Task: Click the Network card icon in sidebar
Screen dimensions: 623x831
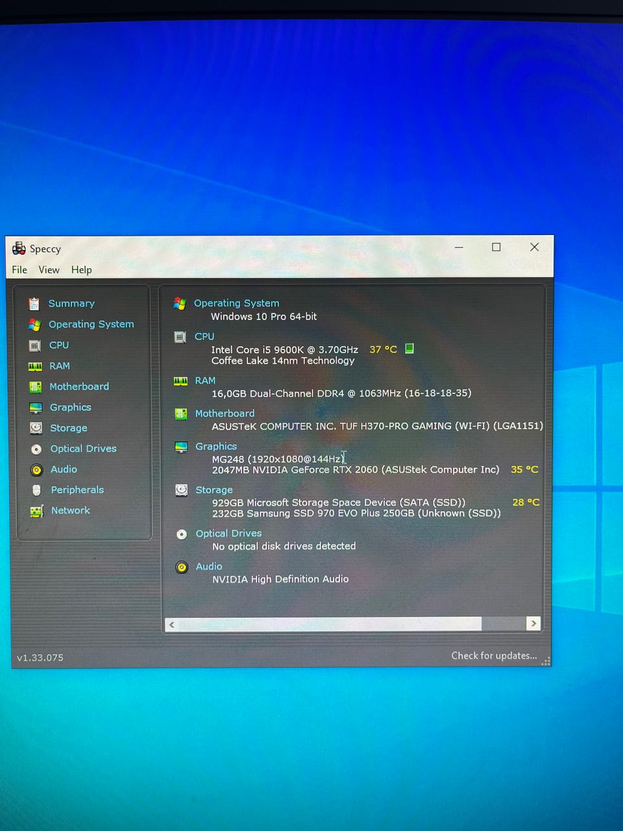Action: coord(37,511)
